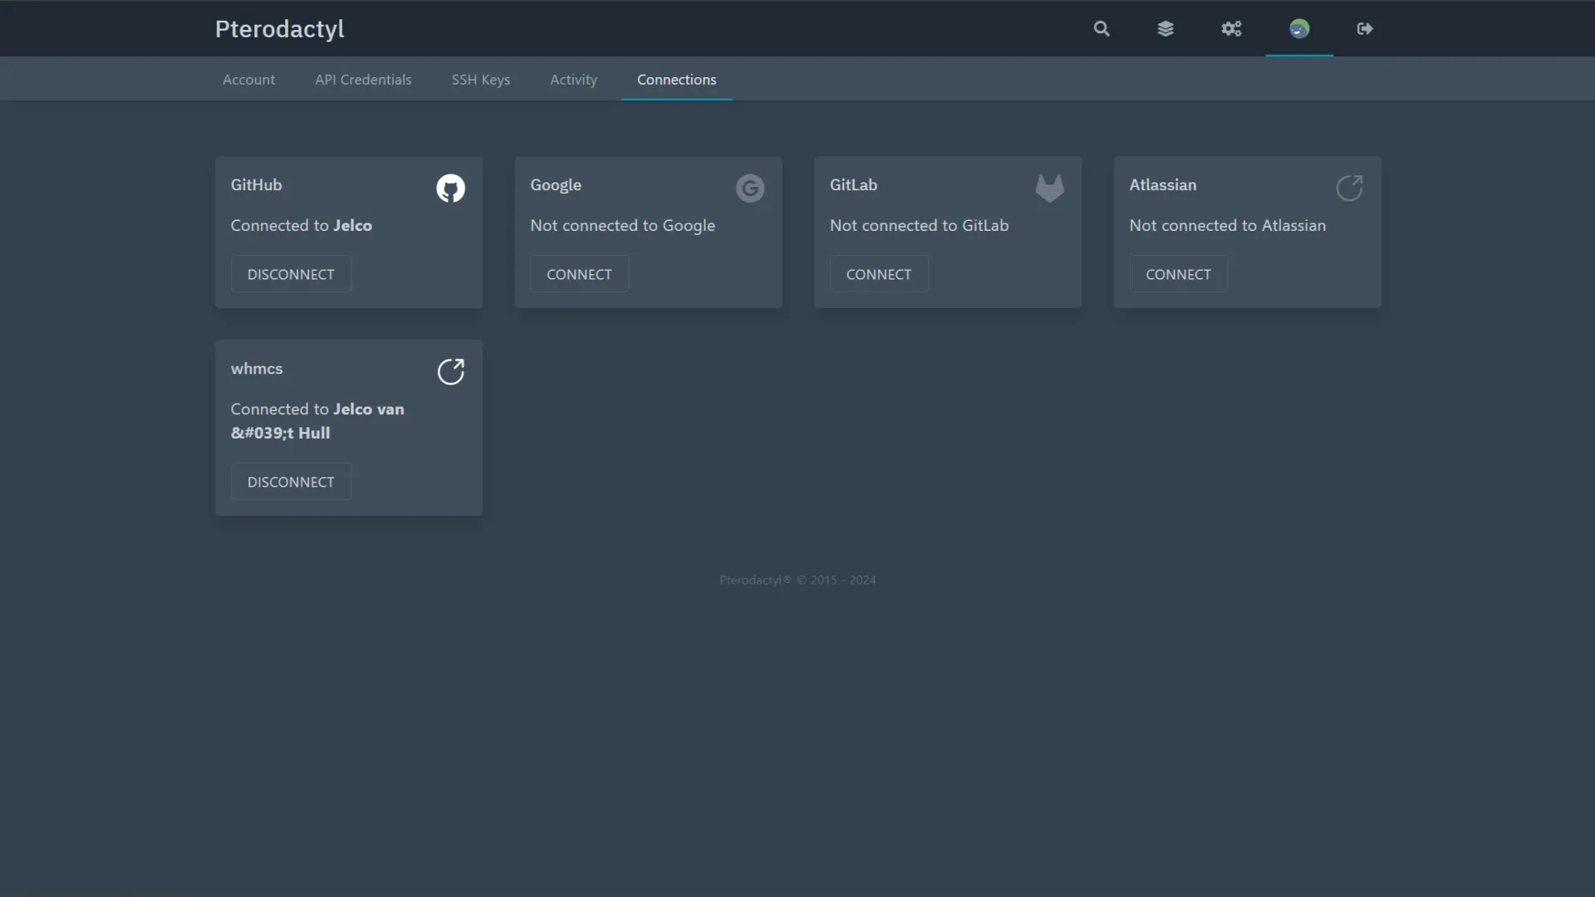Sign out using the logout icon
The width and height of the screenshot is (1595, 897).
[x=1365, y=28]
